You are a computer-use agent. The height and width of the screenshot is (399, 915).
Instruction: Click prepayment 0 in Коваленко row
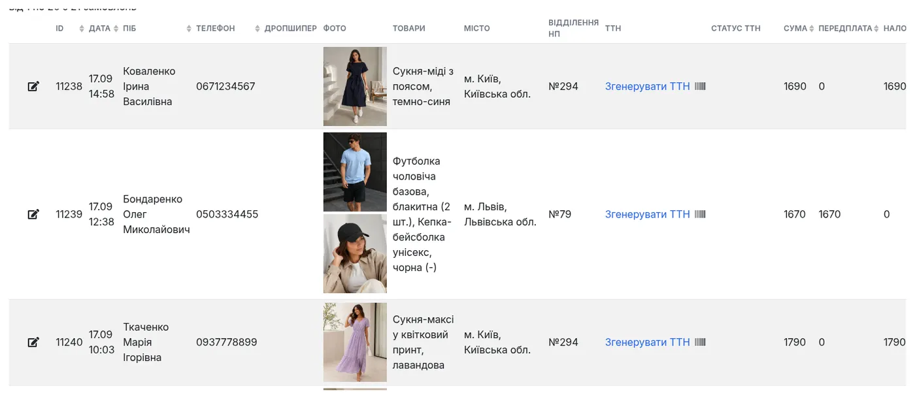pyautogui.click(x=822, y=86)
